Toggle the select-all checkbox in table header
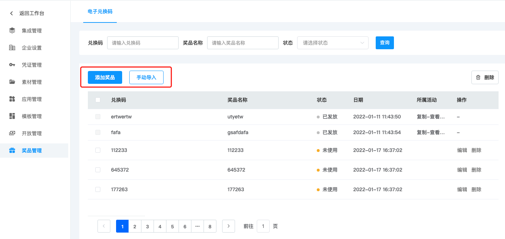Image resolution: width=505 pixels, height=239 pixels. tap(98, 100)
